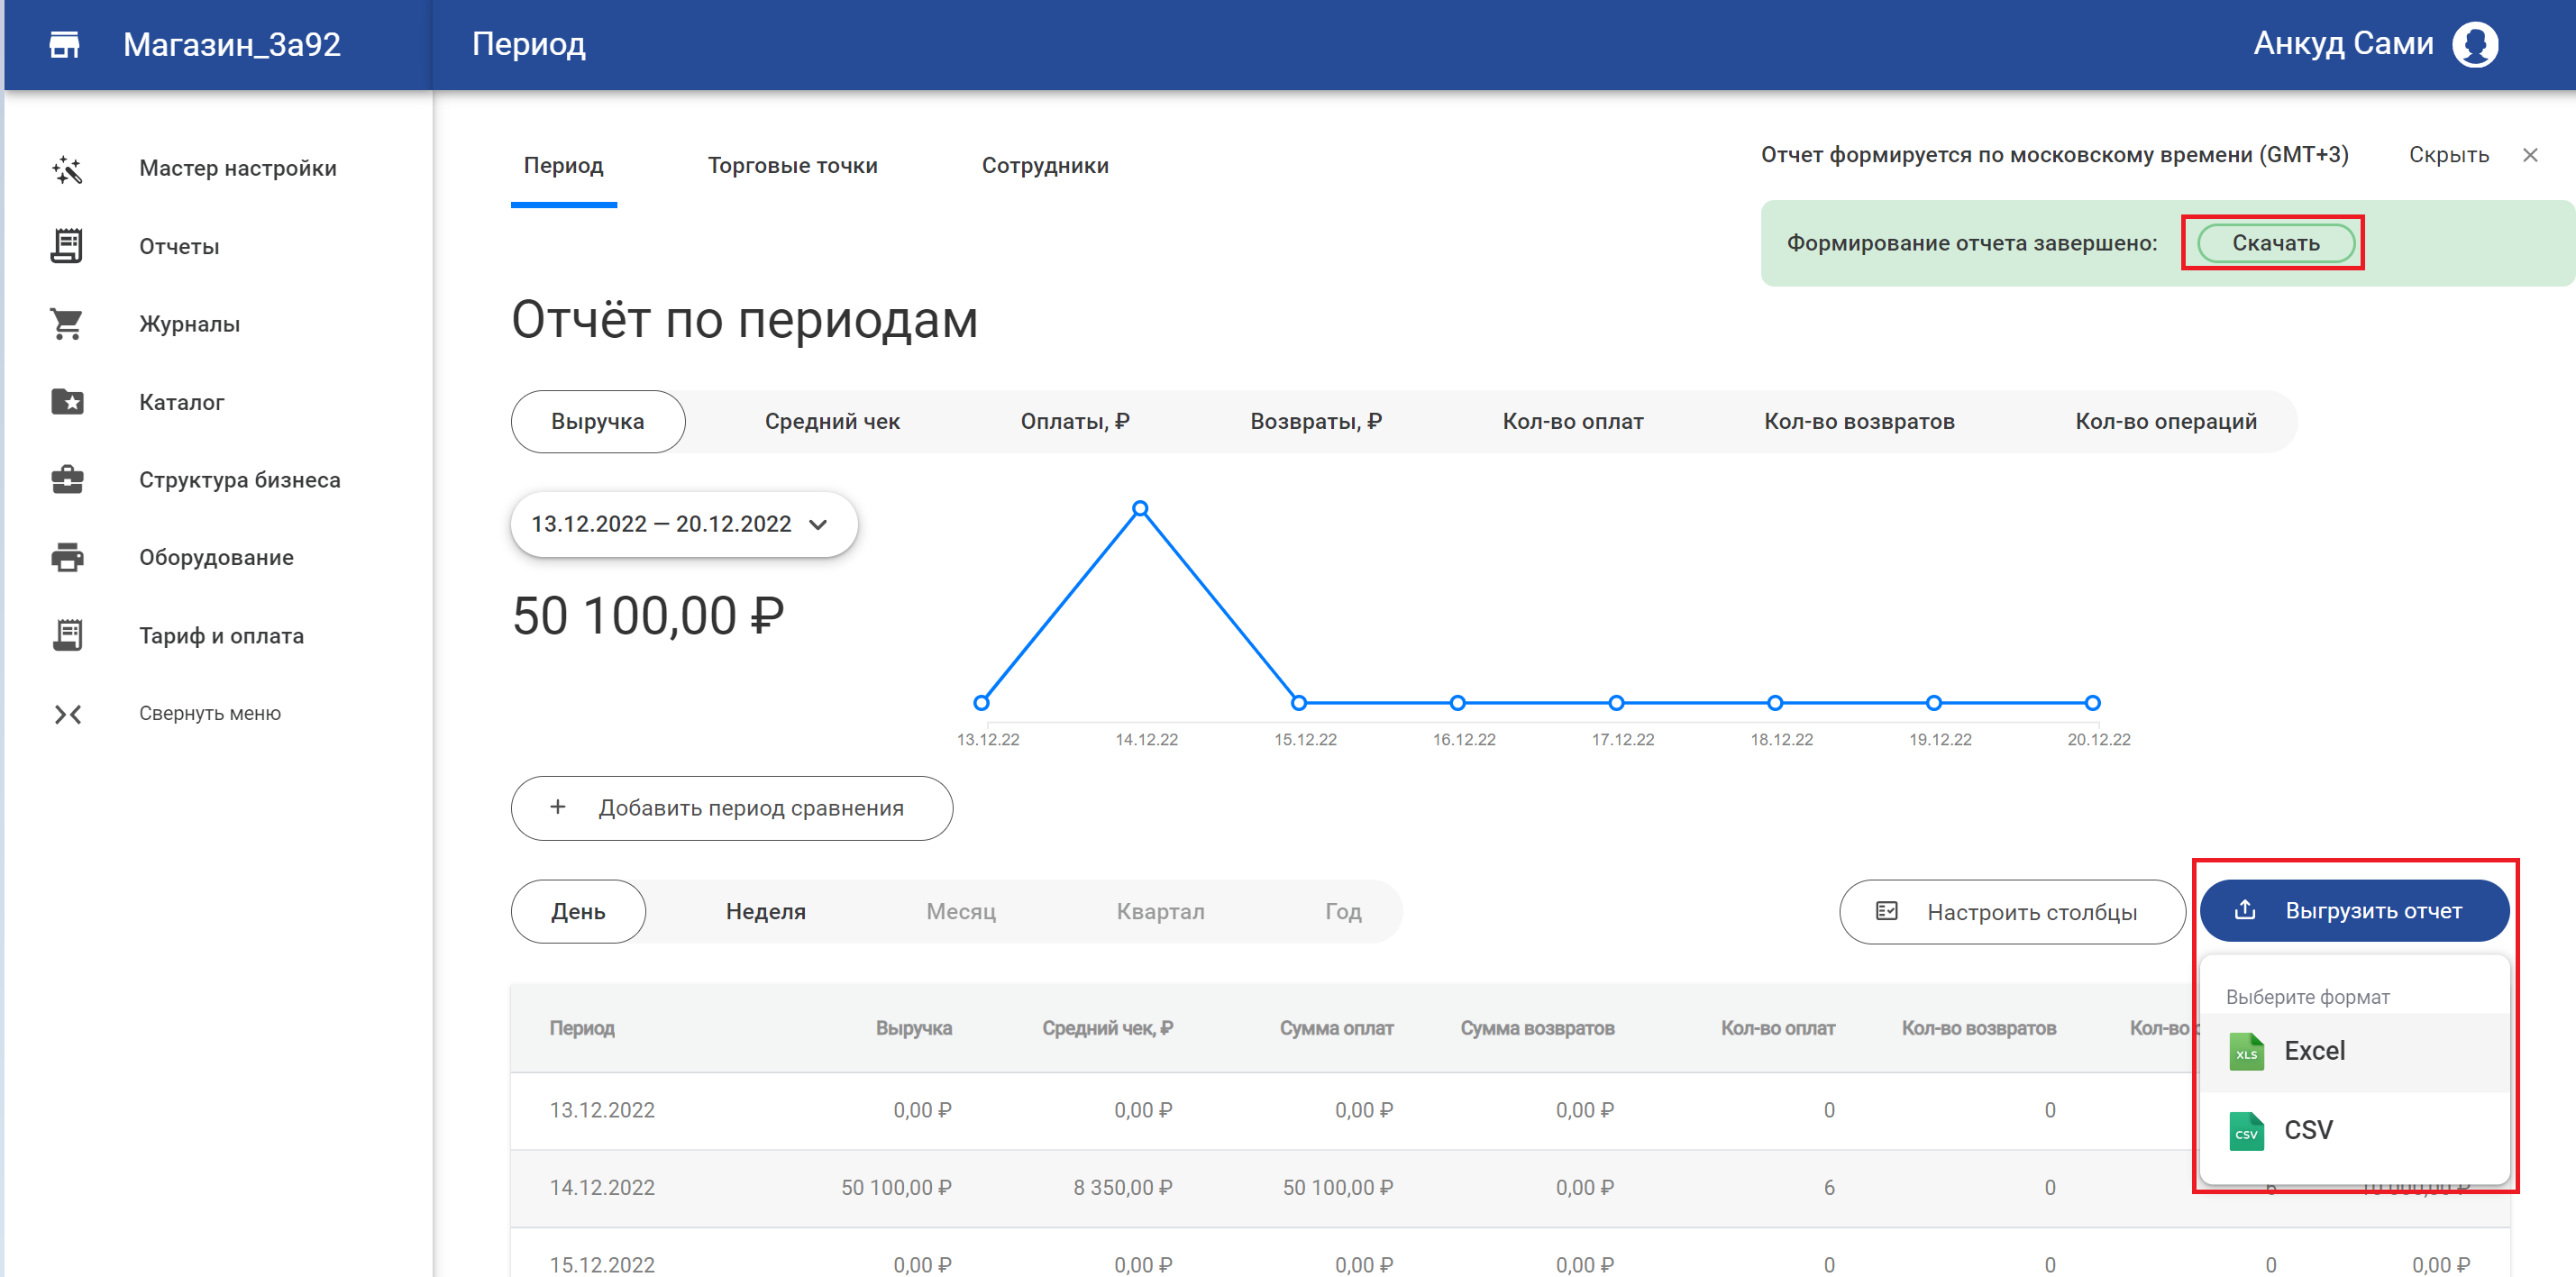The image size is (2576, 1277).
Task: Click chart point for 20.12.22
Action: coord(2092,703)
